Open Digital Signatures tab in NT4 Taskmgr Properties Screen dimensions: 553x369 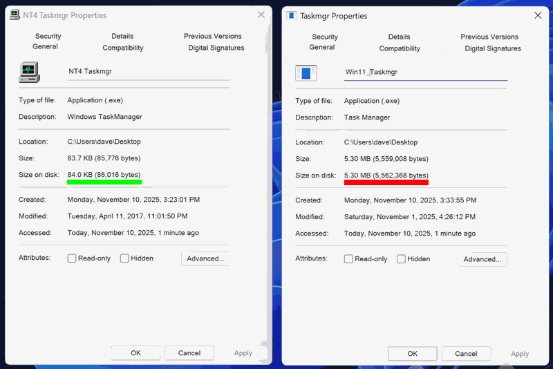pos(216,48)
